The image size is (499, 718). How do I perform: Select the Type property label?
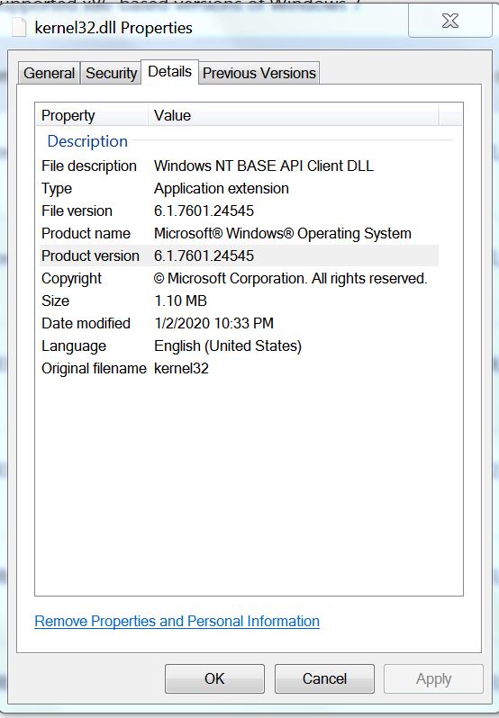(57, 189)
